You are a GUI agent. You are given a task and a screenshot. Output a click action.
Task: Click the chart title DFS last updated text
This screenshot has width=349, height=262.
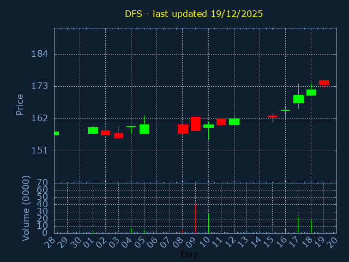click(x=194, y=14)
